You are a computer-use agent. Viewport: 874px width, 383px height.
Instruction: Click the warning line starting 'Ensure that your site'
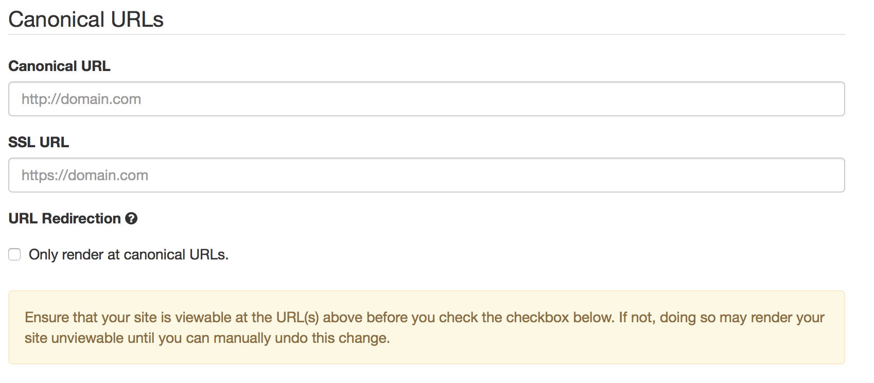pyautogui.click(x=425, y=317)
